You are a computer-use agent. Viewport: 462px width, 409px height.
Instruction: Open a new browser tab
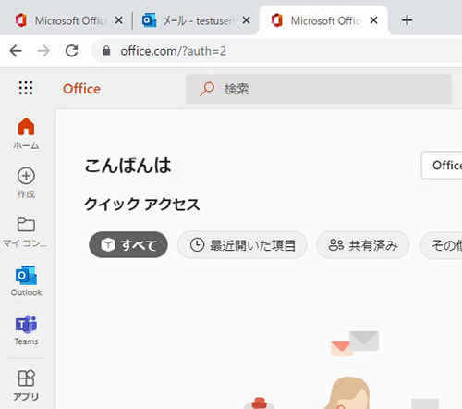[407, 20]
